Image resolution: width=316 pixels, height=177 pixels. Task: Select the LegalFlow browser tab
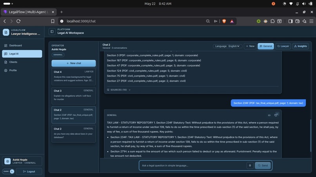[x=29, y=12]
